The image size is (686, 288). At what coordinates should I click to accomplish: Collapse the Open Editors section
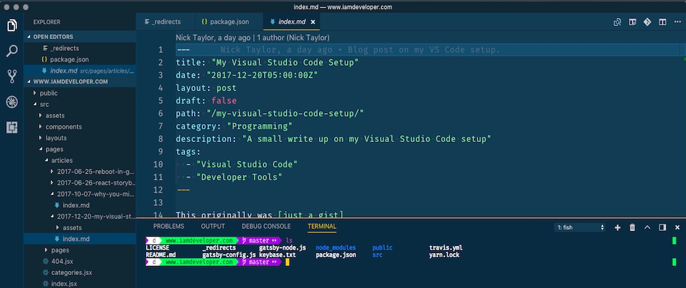pos(53,36)
